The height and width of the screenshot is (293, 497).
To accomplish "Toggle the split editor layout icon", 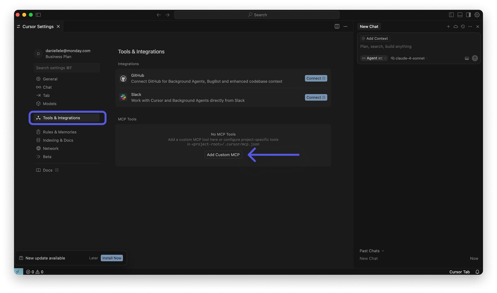I will point(452,15).
